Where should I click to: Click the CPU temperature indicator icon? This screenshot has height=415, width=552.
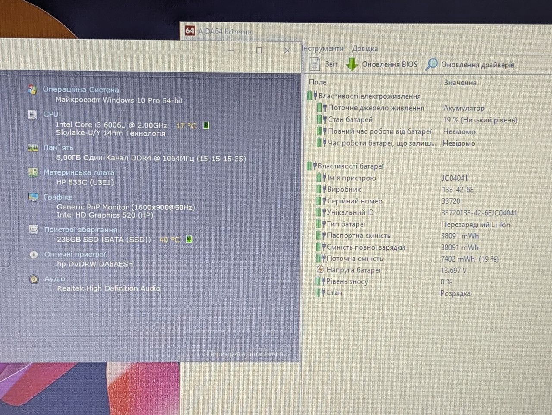pos(206,125)
